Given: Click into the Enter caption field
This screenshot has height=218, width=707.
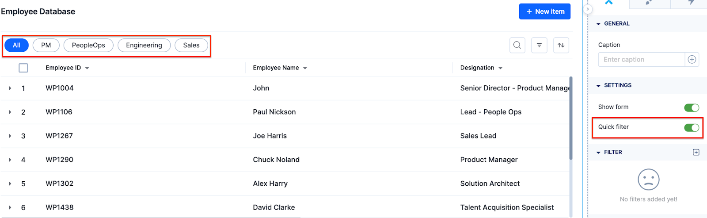Looking at the screenshot, I should pos(641,59).
